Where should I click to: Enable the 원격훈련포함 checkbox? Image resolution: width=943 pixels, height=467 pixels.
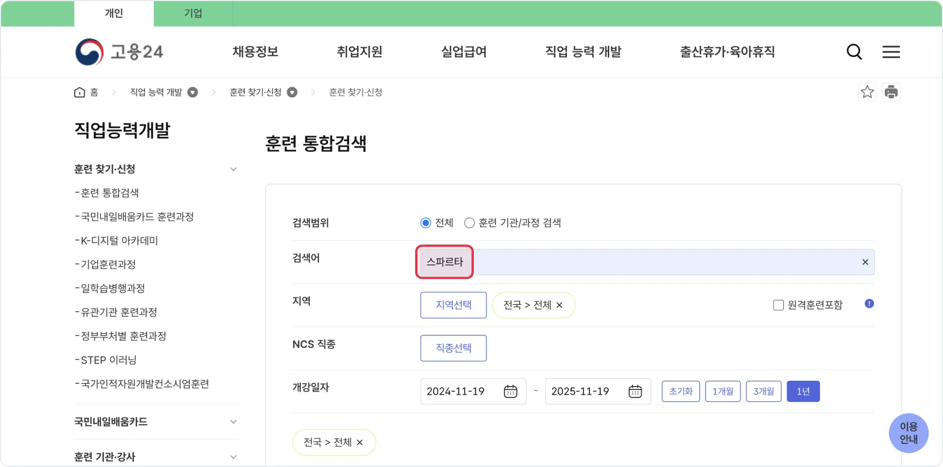[779, 305]
